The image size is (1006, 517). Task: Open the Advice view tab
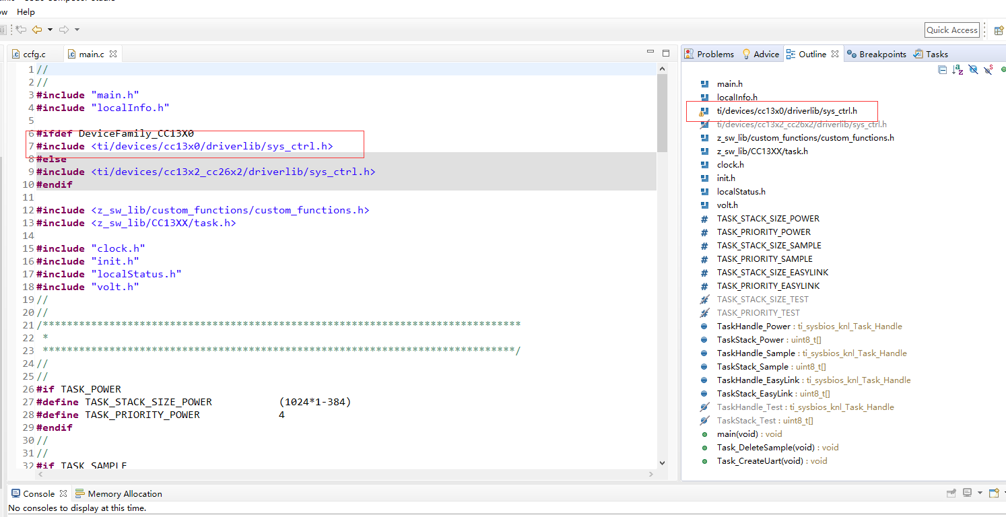760,54
